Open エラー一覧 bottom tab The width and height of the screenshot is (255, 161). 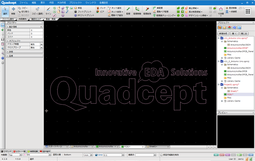tap(19, 151)
